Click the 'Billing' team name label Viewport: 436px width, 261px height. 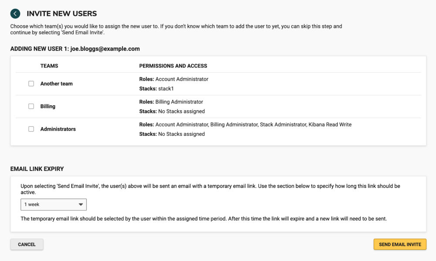click(48, 106)
